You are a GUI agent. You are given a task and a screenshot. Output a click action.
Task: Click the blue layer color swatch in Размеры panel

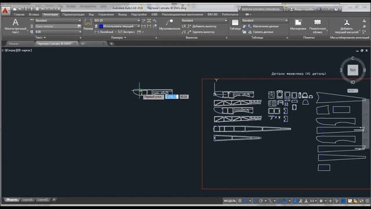(101, 26)
